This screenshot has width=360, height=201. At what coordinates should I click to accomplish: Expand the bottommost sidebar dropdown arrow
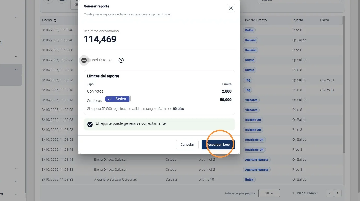click(x=16, y=194)
